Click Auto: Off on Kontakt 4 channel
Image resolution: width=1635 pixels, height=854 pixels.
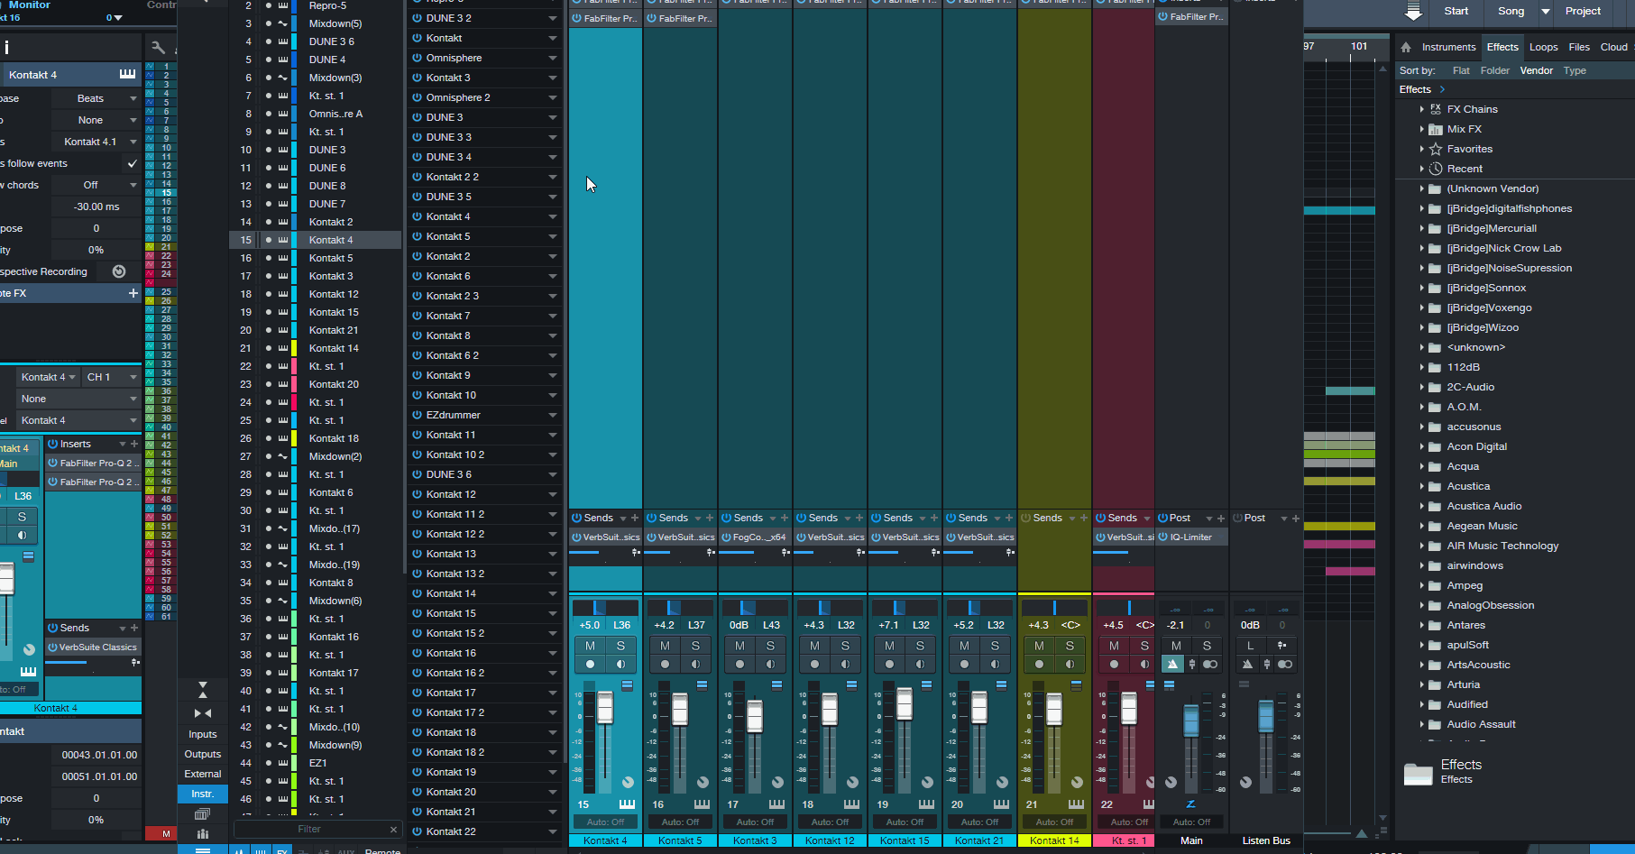coord(605,822)
